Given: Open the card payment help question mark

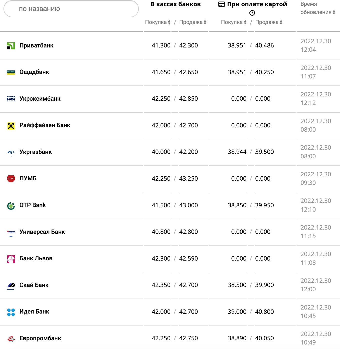Looking at the screenshot, I should [x=252, y=13].
